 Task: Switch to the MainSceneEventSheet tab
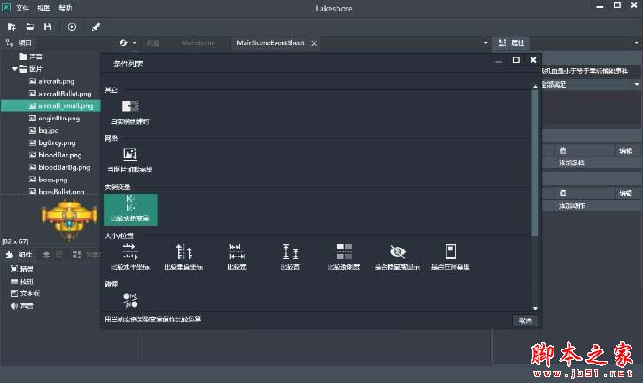[x=271, y=43]
